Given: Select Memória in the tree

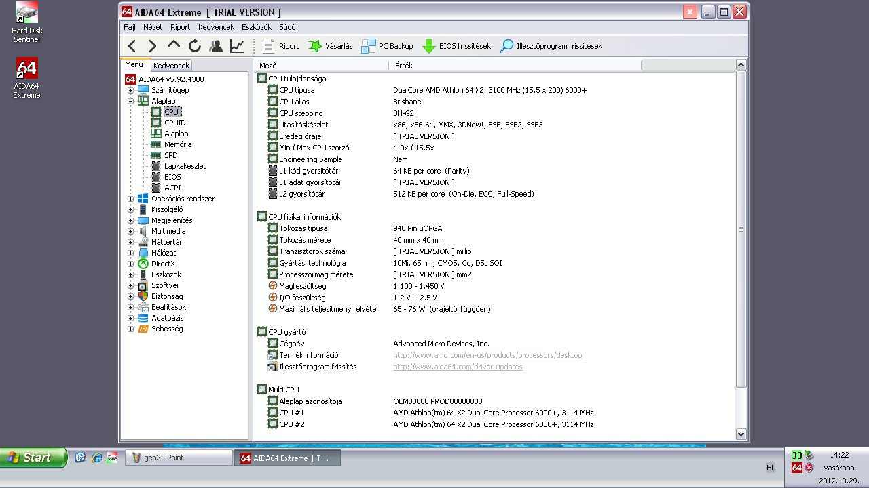Looking at the screenshot, I should coord(178,144).
